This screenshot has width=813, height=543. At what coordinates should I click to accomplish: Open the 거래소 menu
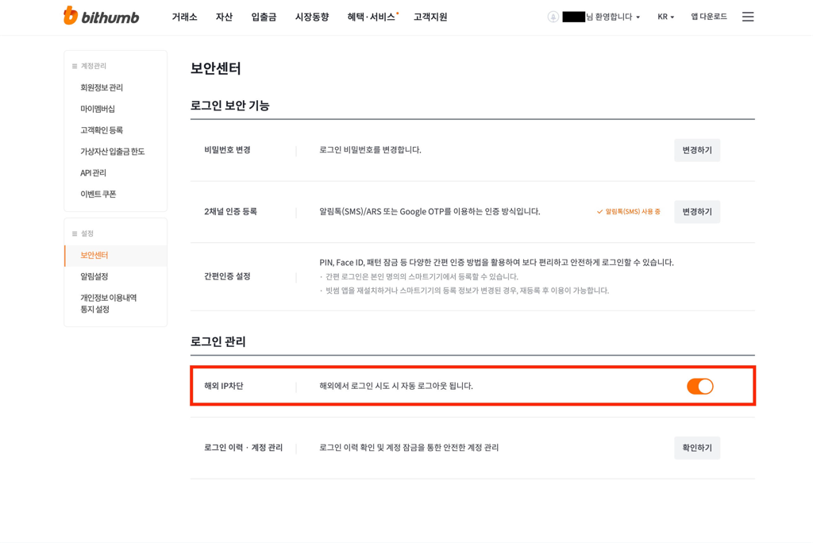click(184, 17)
